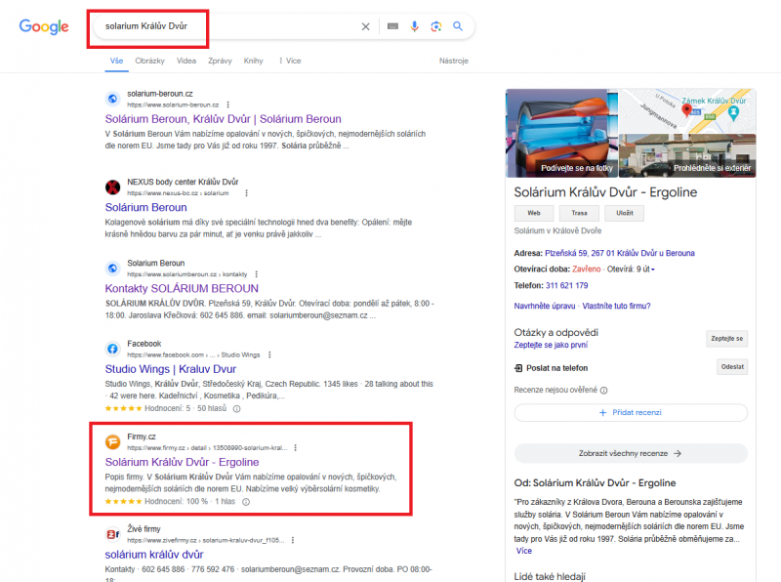This screenshot has width=781, height=582.
Task: Switch to the Zprávy tab
Action: tap(221, 61)
